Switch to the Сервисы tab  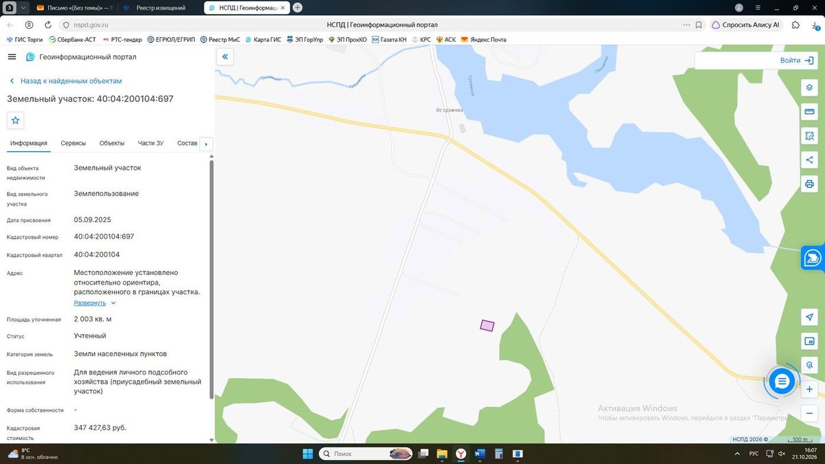74,143
